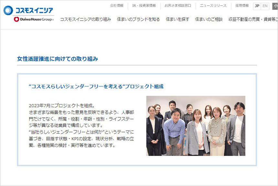Visit the 採用情報 page
The image size is (278, 186).
point(242,6)
